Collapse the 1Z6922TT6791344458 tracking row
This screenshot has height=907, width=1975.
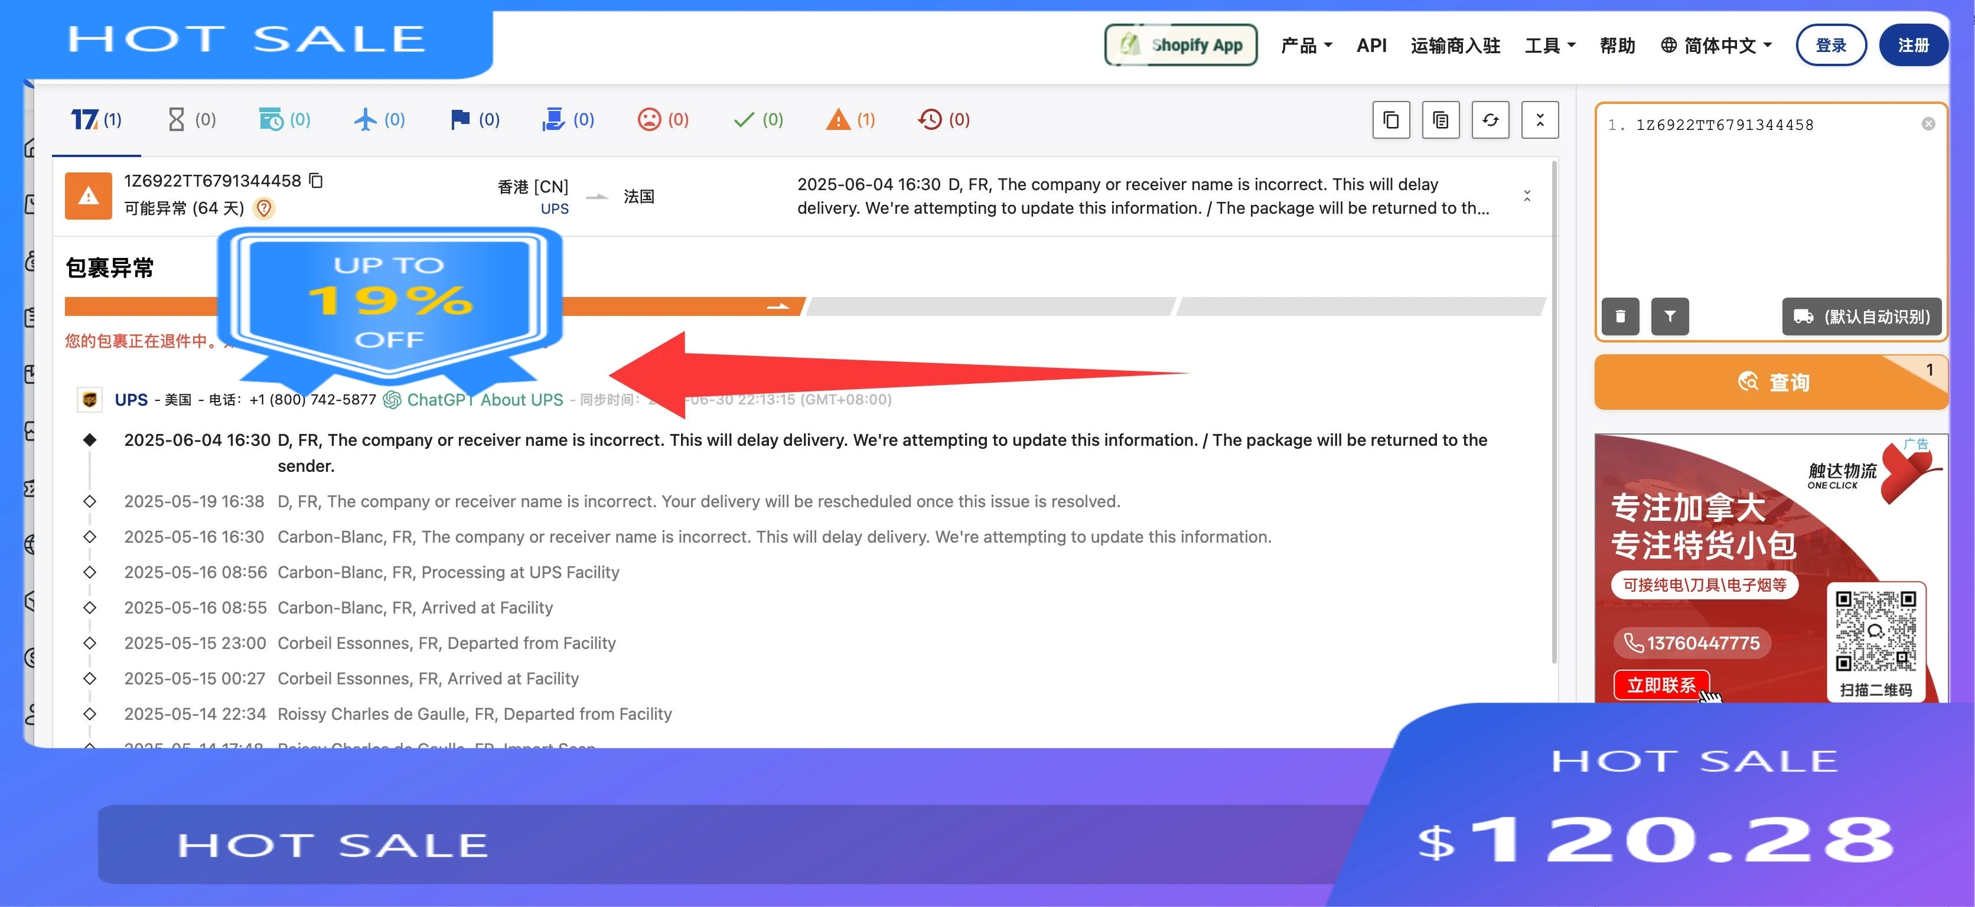pyautogui.click(x=1527, y=196)
